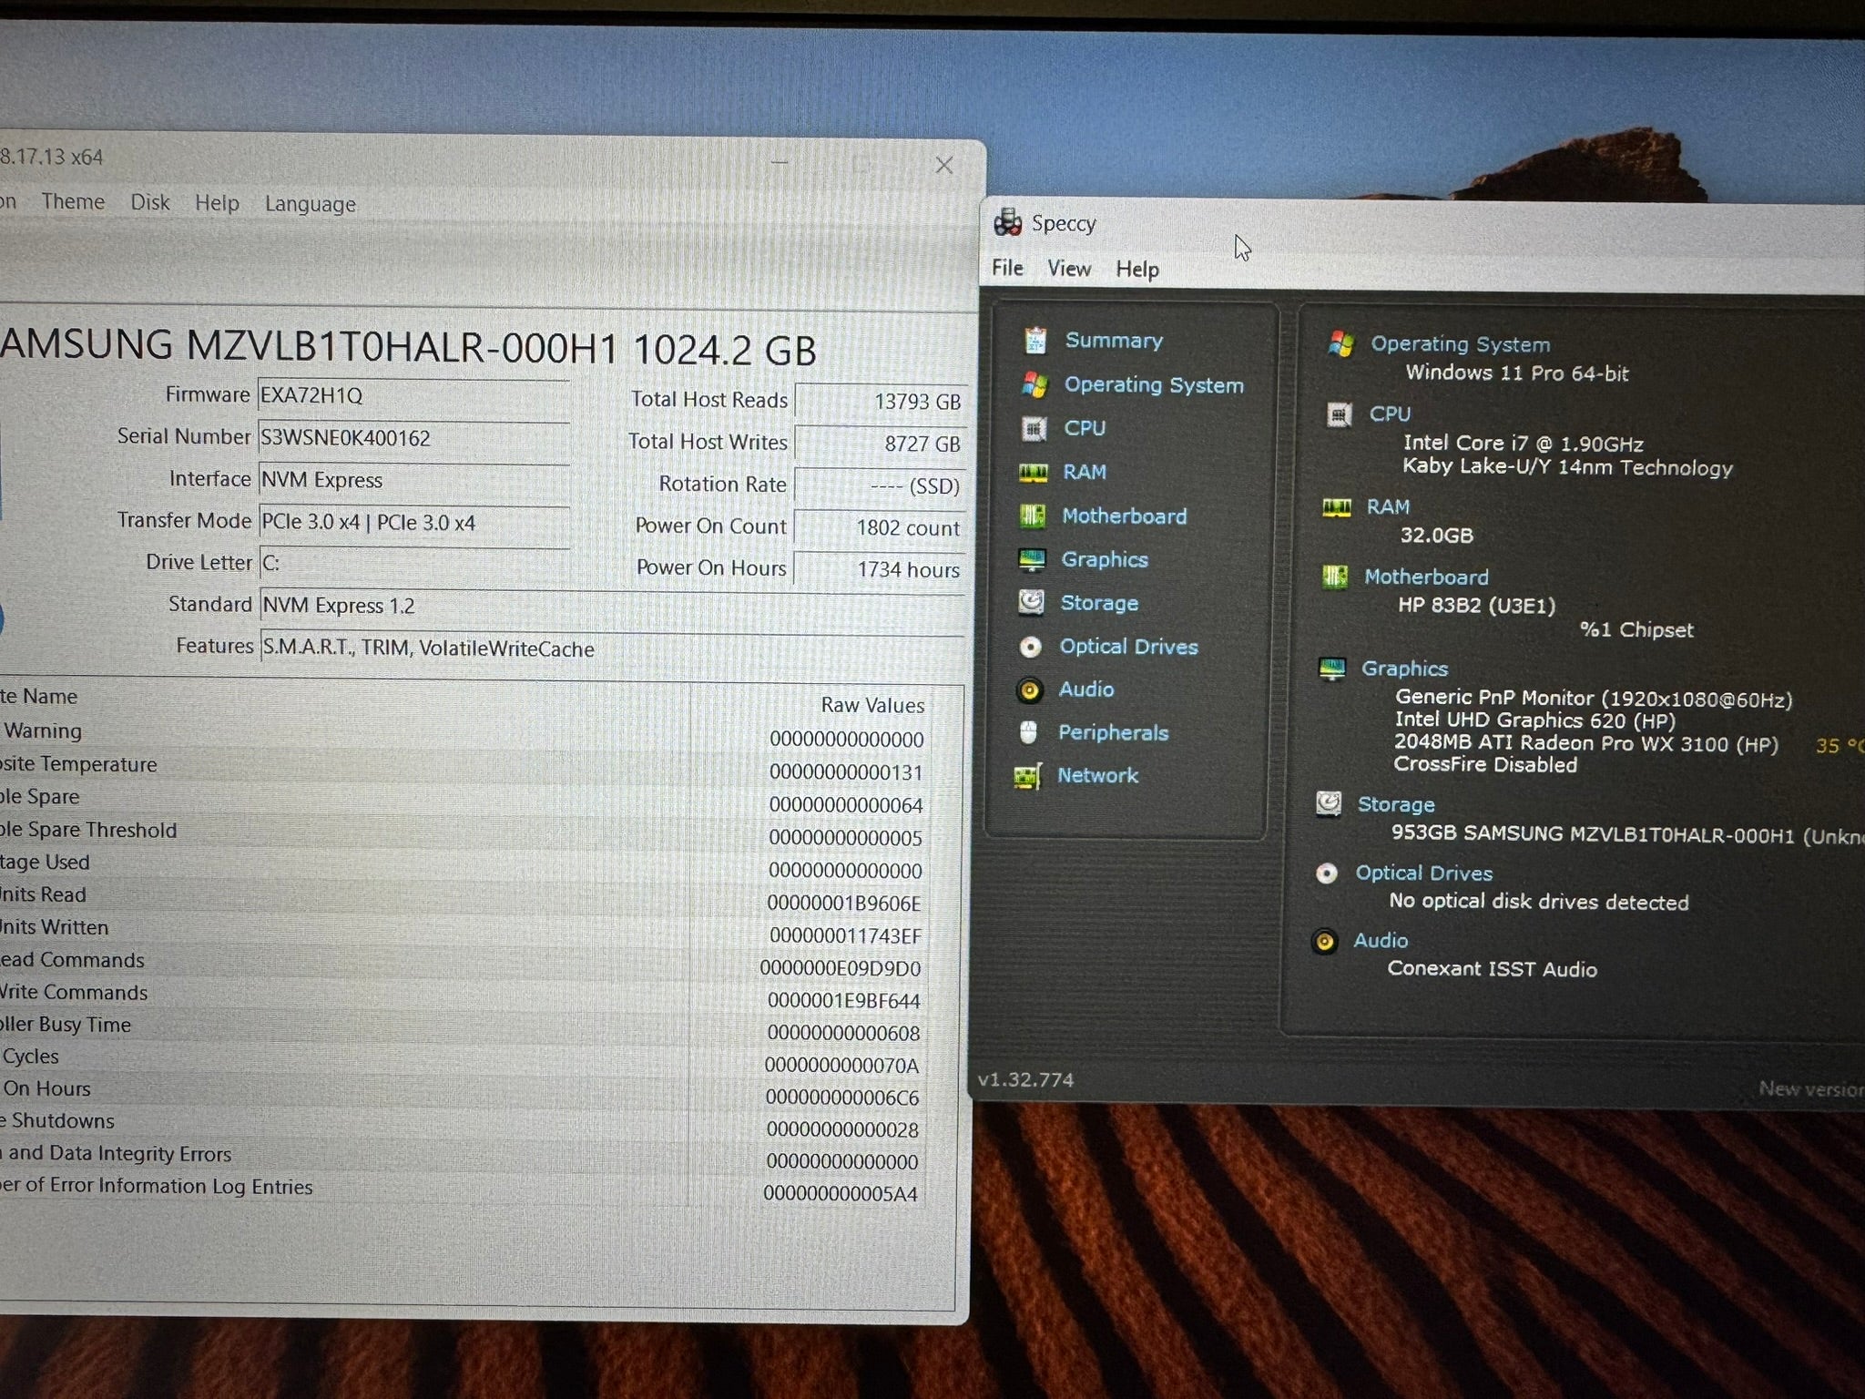Click the Interface field NVM Express
This screenshot has width=1865, height=1399.
pos(414,480)
